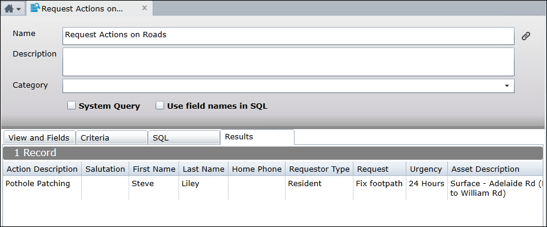Image resolution: width=547 pixels, height=227 pixels.
Task: Switch to the SQL tab
Action: 184,138
